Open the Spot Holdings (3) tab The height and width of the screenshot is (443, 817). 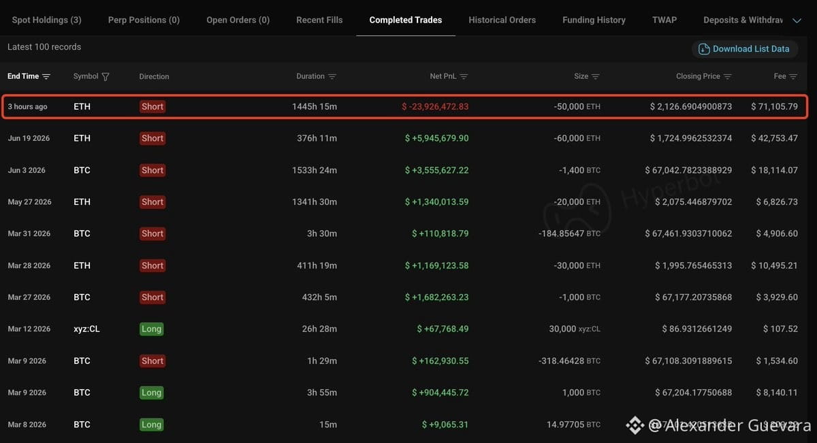pyautogui.click(x=46, y=20)
